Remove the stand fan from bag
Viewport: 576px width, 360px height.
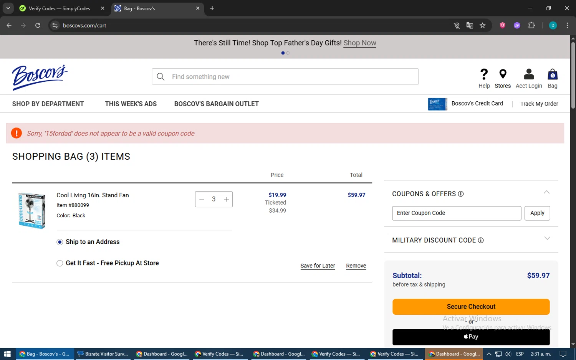pos(356,266)
